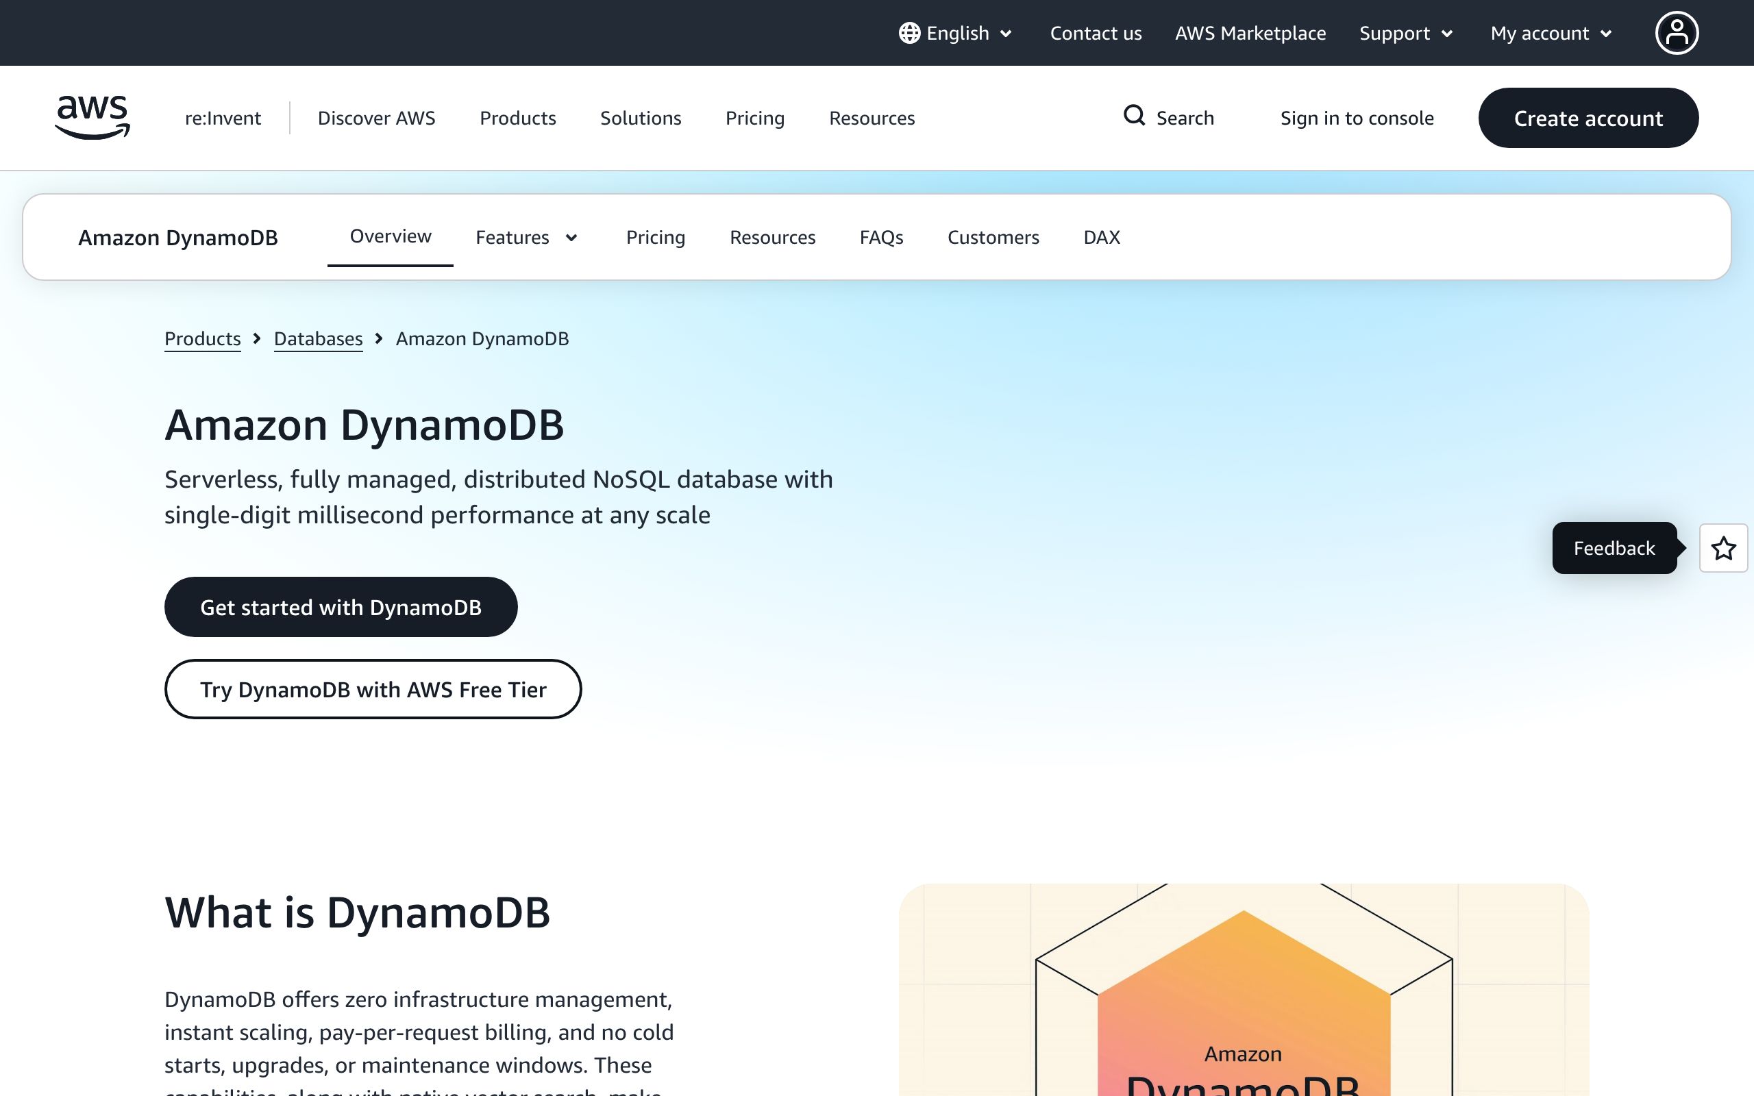Switch to the DynamoDB Pricing tab
Viewport: 1754px width, 1096px height.
[655, 238]
